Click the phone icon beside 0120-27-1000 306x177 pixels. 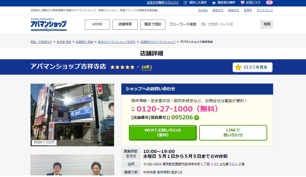(x=133, y=109)
